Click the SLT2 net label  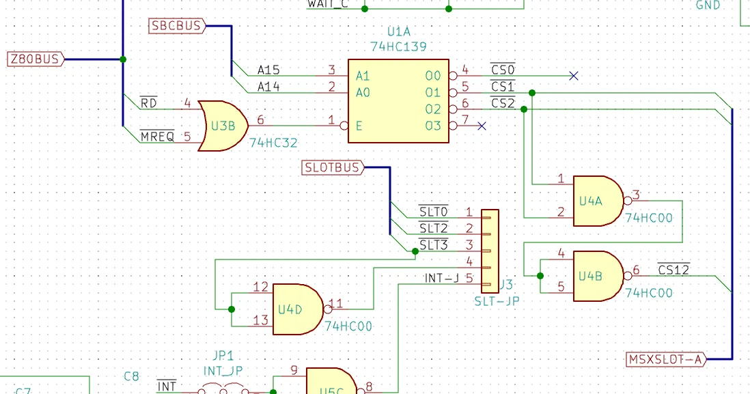click(433, 227)
